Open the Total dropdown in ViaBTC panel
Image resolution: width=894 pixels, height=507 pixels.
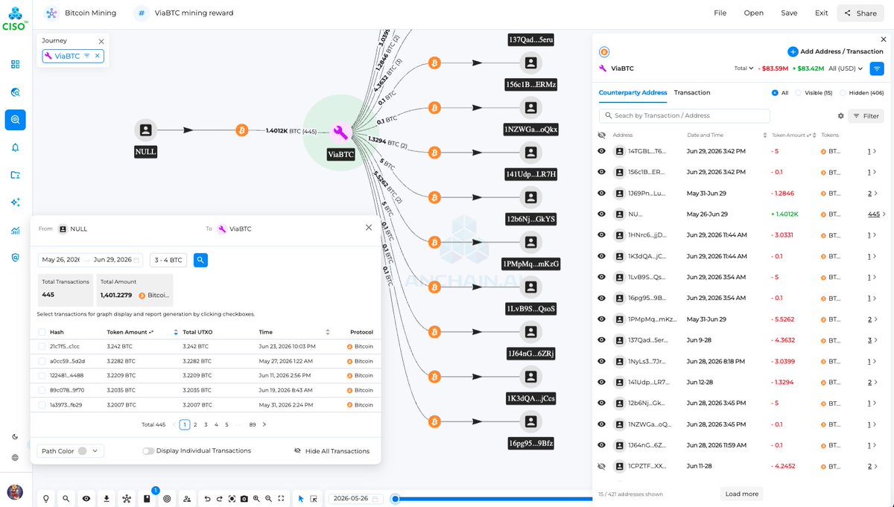(x=744, y=68)
